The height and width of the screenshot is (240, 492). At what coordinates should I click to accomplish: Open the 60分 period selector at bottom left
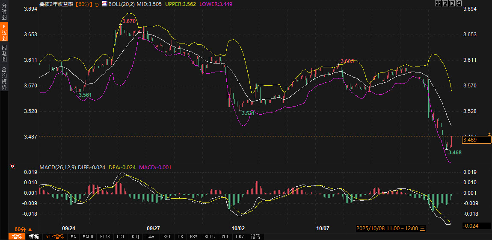23,229
